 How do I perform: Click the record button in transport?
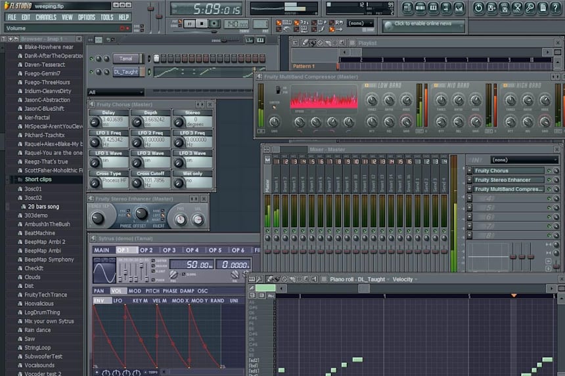214,24
